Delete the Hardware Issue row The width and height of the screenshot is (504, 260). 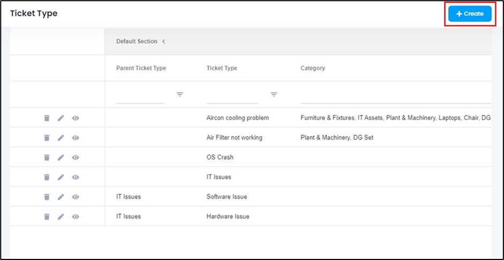(47, 217)
